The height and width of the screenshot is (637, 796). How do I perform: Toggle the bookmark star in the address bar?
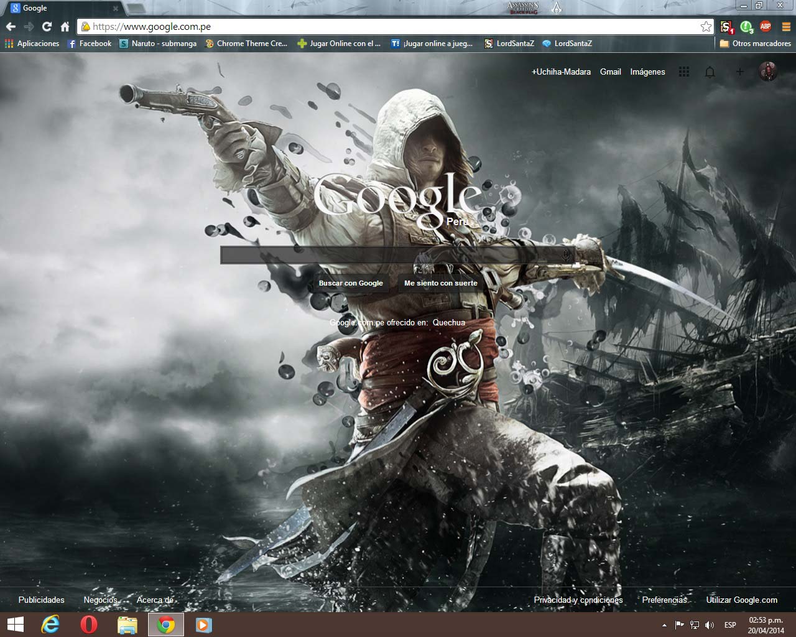pos(706,27)
